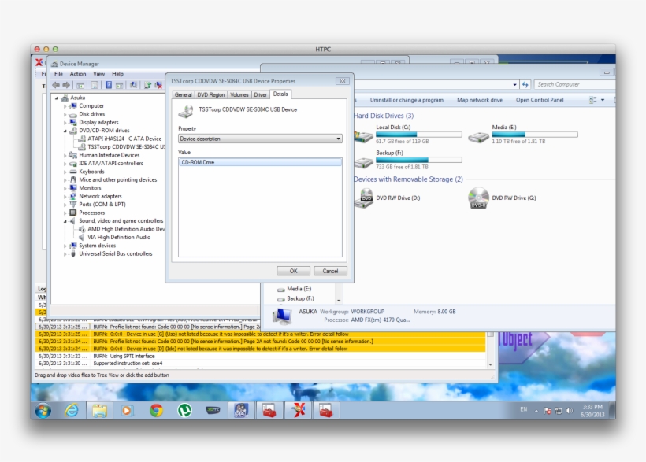The height and width of the screenshot is (462, 646).
Task: Click the log scrollbar down arrow
Action: click(490, 365)
